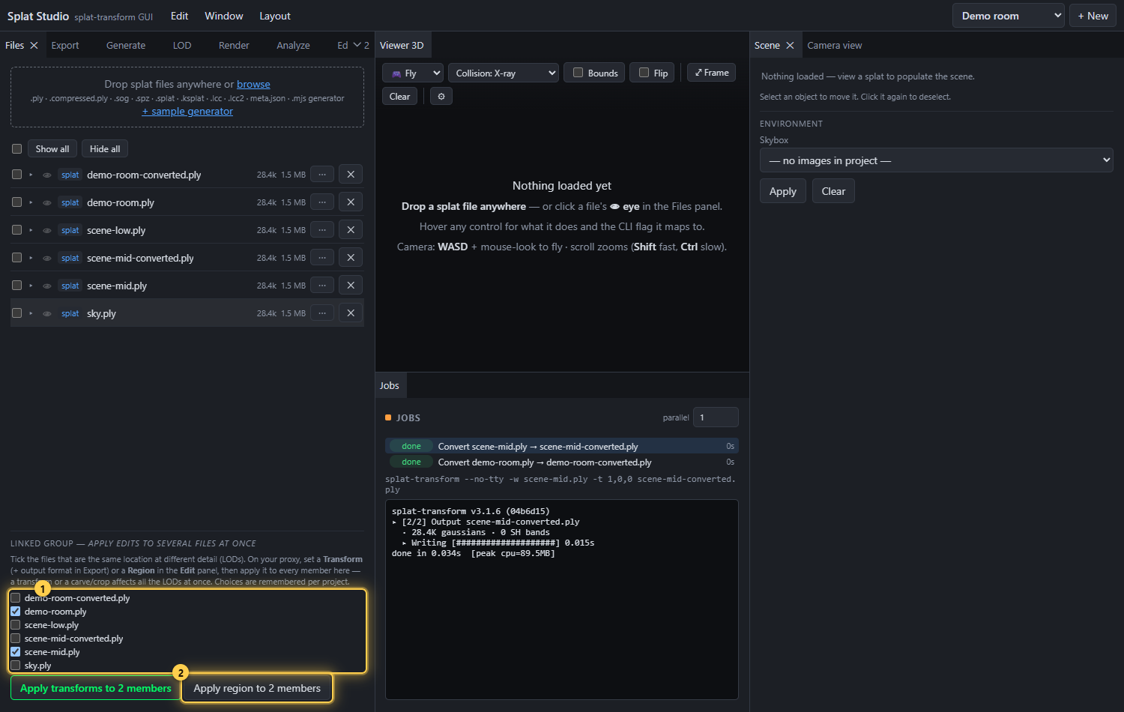Select the sky.ply row checkbox
1124x712 pixels.
click(x=16, y=313)
